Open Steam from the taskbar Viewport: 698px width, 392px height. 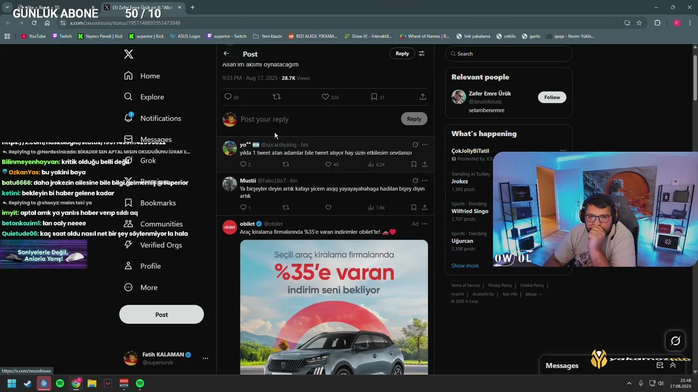[x=27, y=383]
